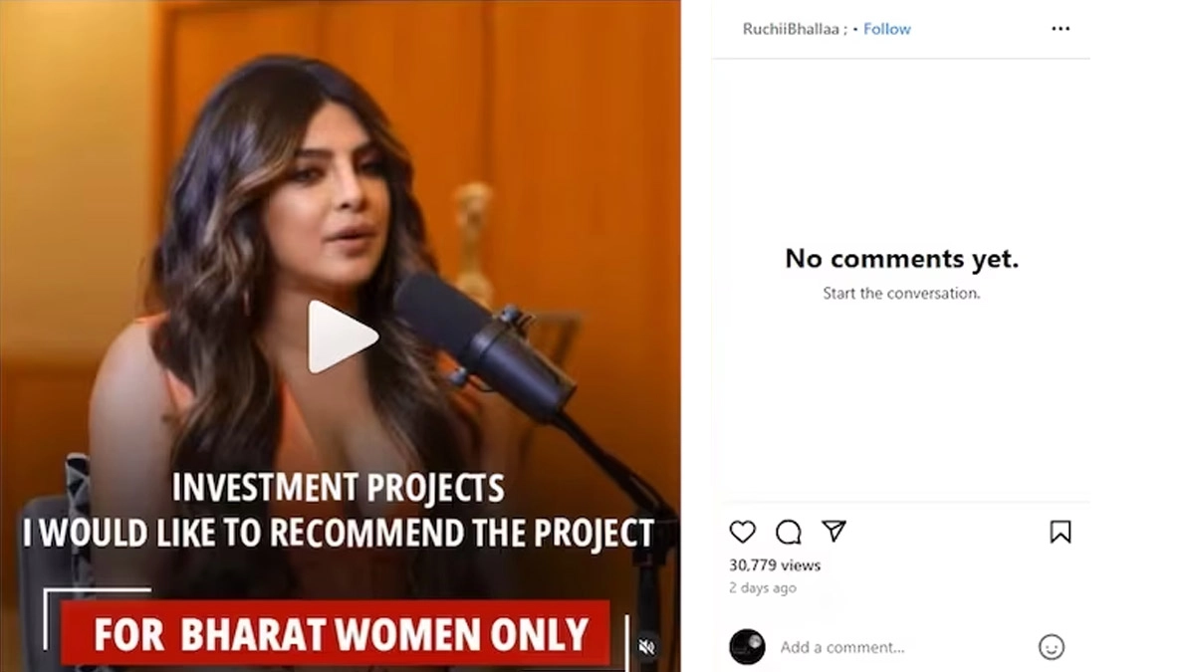Click the round profile avatar beside comment box
This screenshot has width=1195, height=672.
747,647
